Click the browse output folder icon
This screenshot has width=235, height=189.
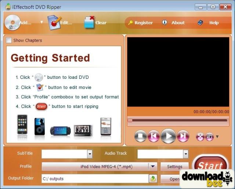(153, 178)
